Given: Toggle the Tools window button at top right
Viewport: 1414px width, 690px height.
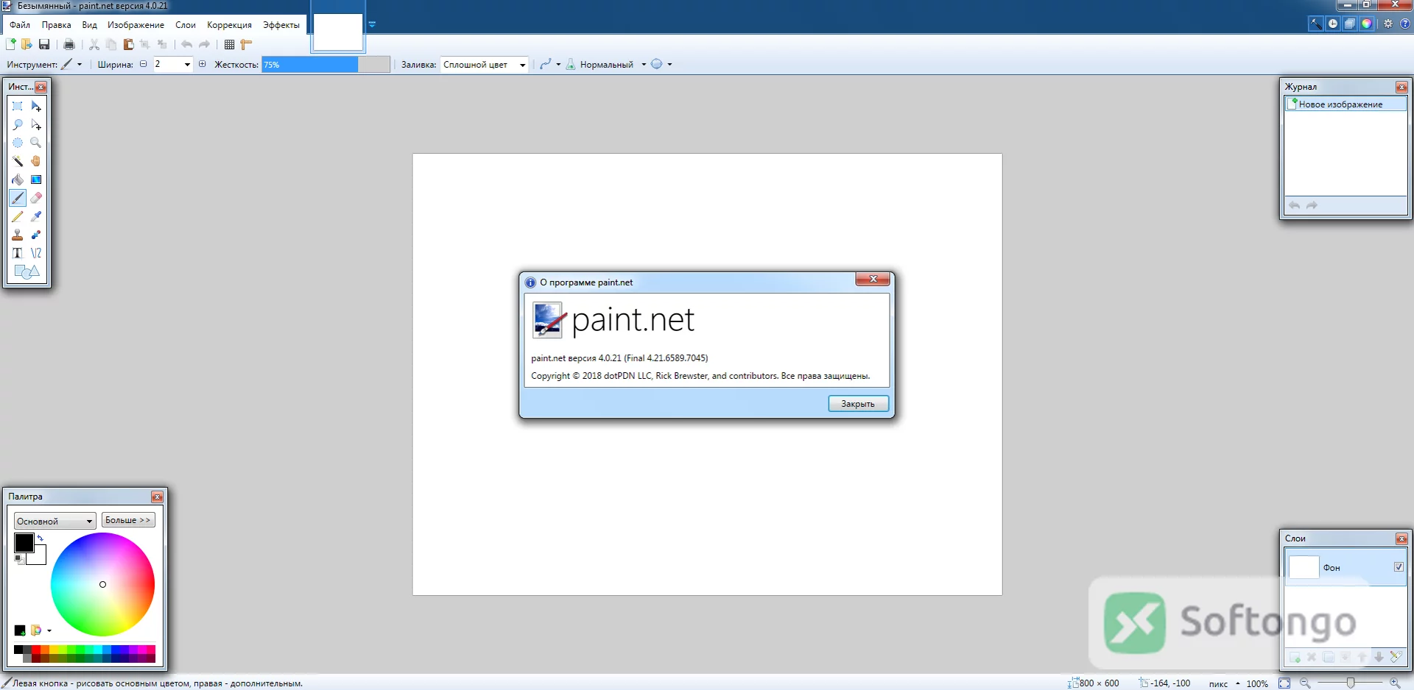Looking at the screenshot, I should (x=1316, y=24).
